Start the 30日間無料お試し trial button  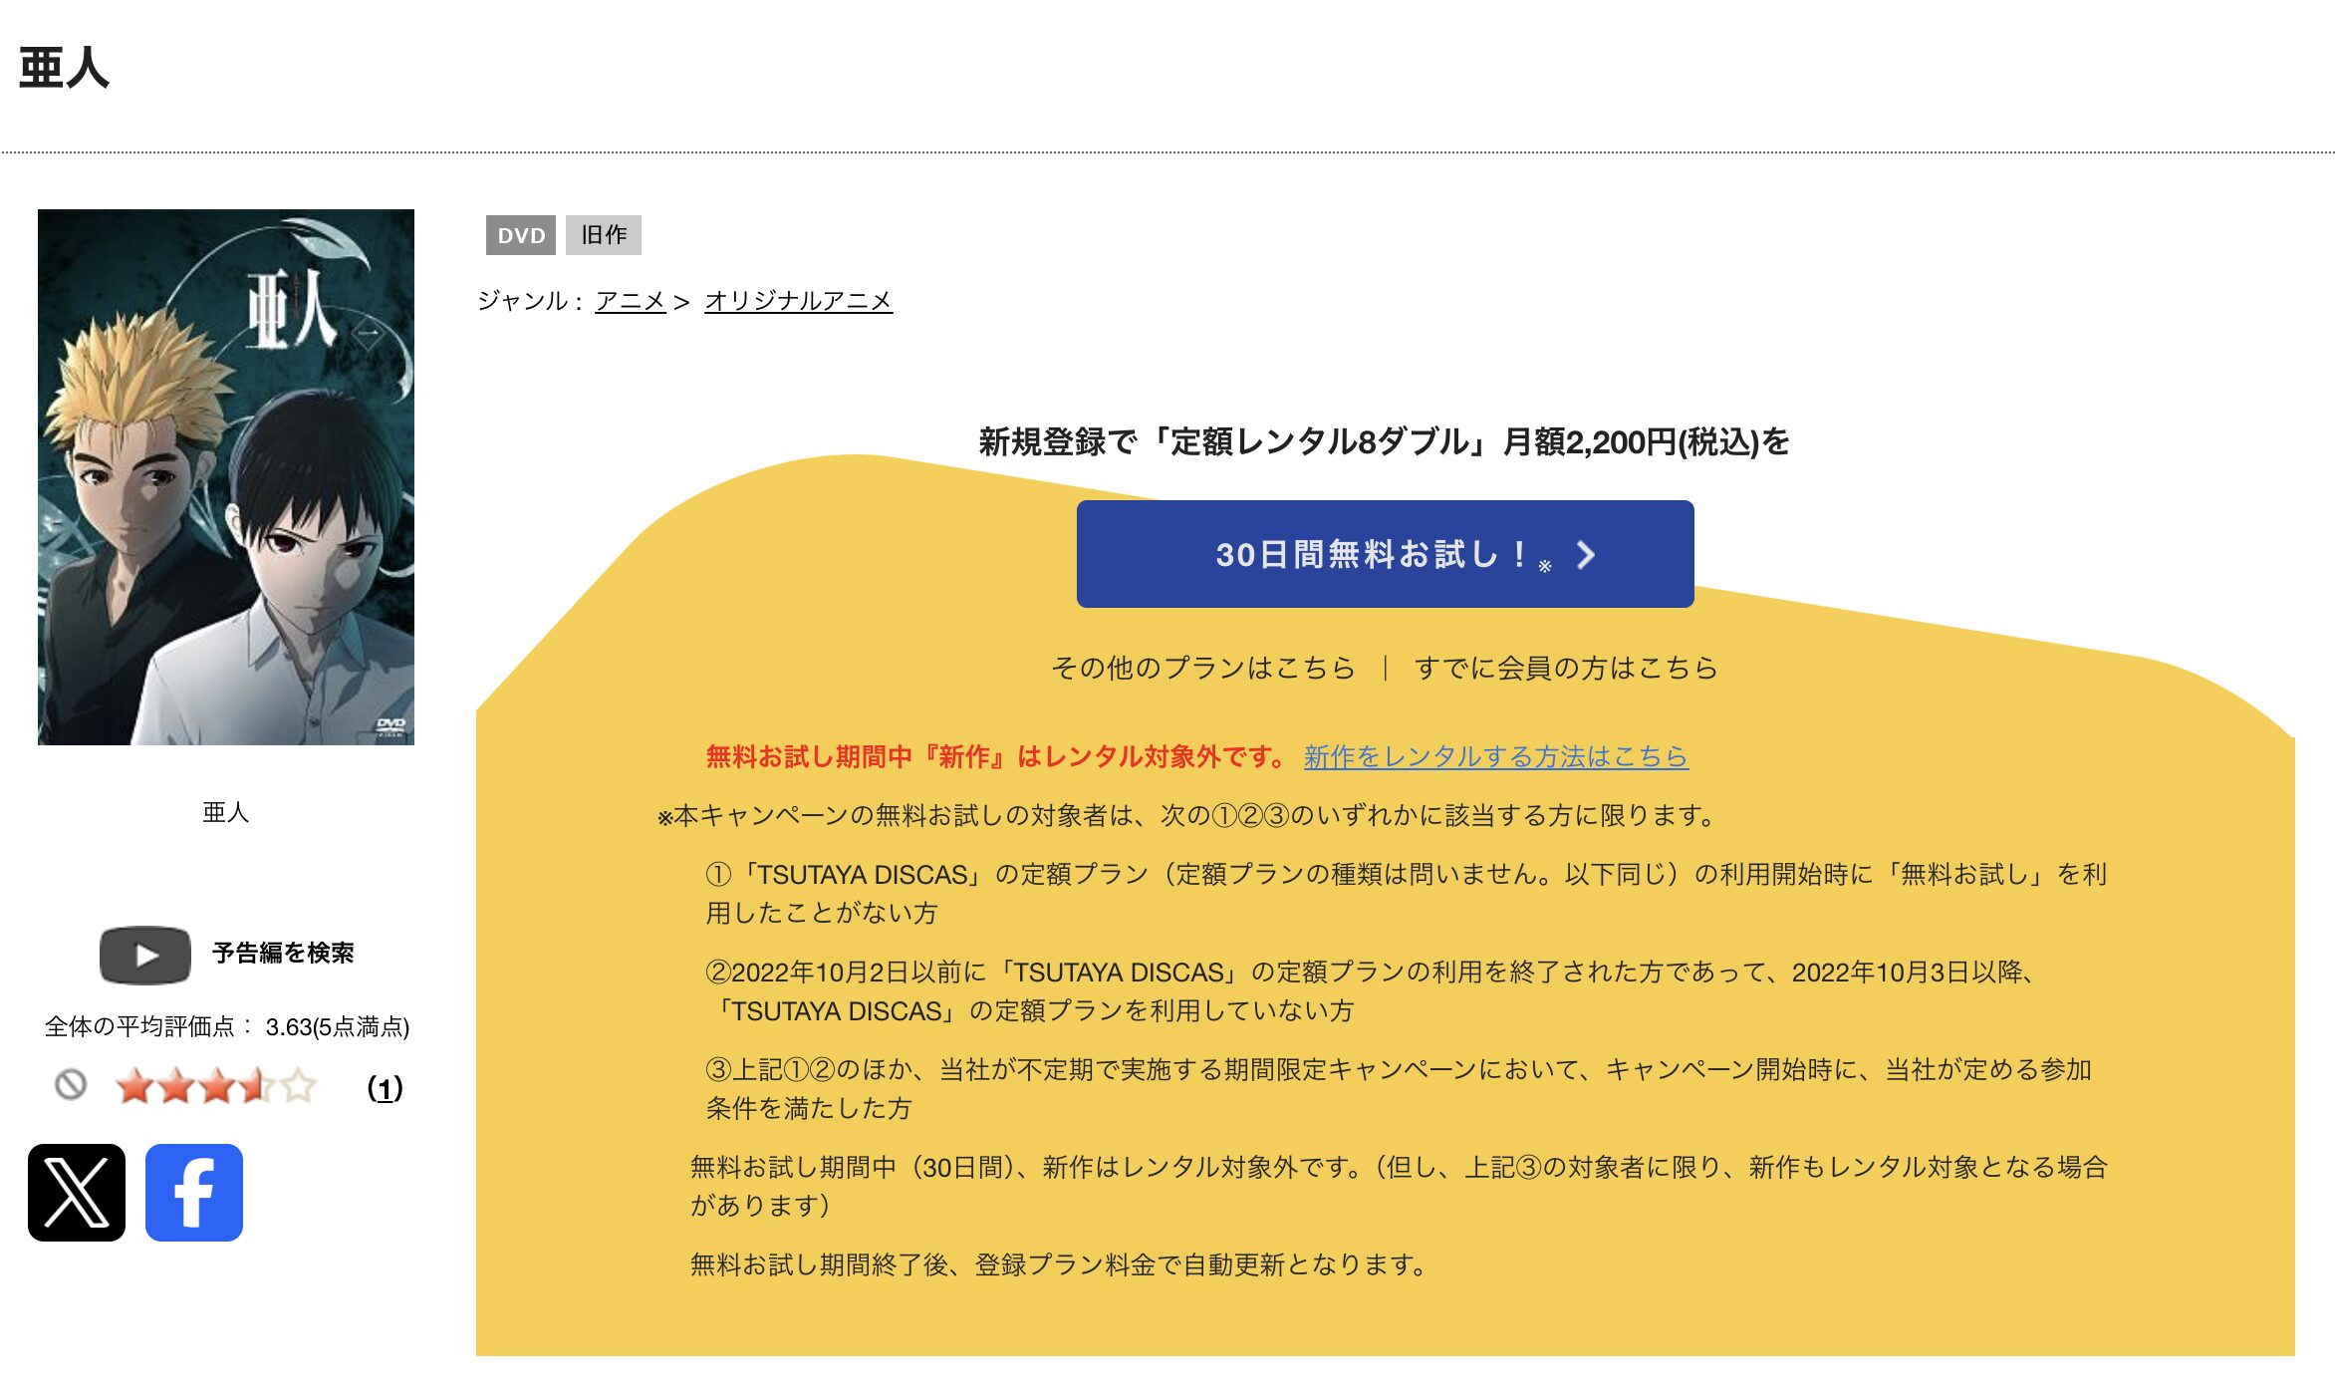coord(1385,554)
